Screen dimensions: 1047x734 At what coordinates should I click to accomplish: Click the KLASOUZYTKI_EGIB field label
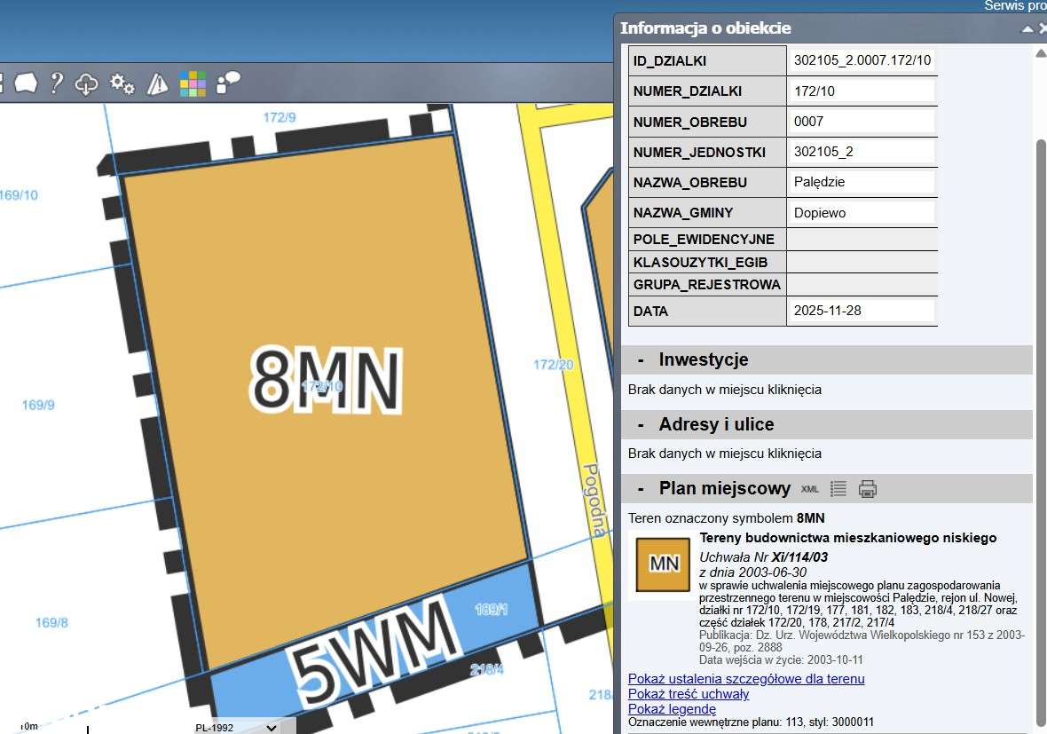point(700,263)
